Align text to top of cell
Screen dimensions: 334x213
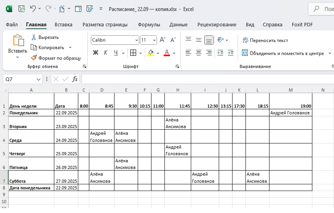point(188,40)
